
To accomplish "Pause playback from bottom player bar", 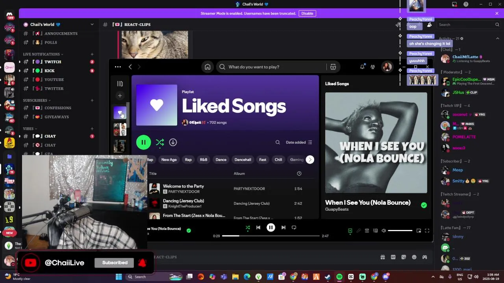I will point(271,228).
